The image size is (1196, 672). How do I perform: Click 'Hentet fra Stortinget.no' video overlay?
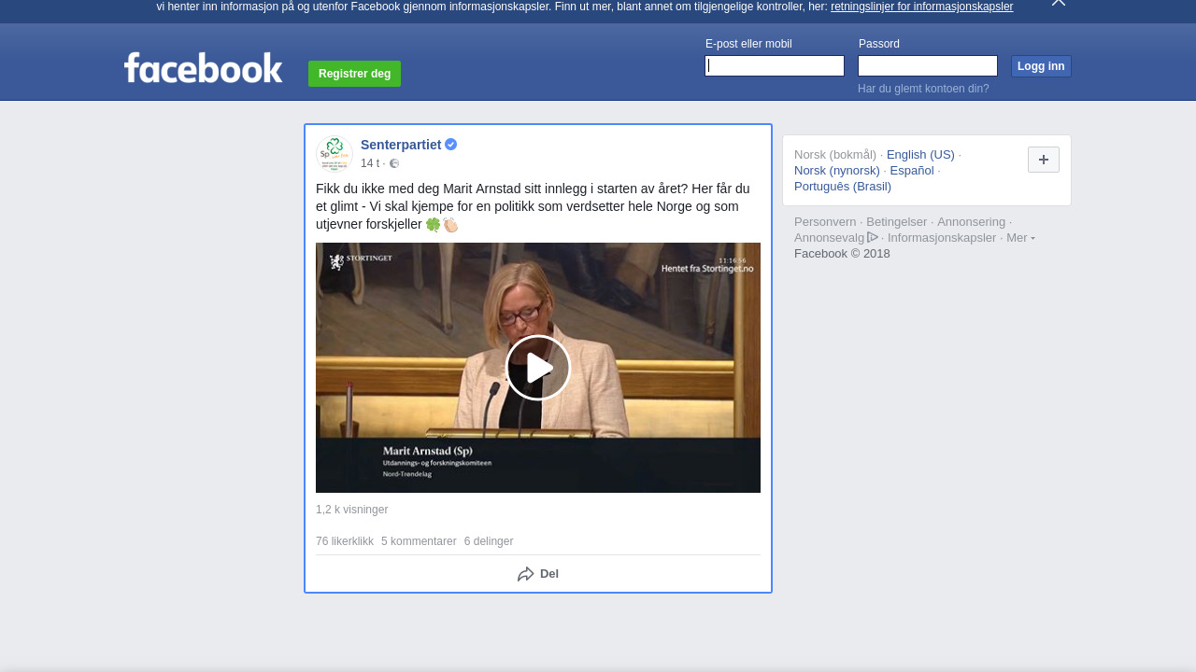click(x=706, y=269)
